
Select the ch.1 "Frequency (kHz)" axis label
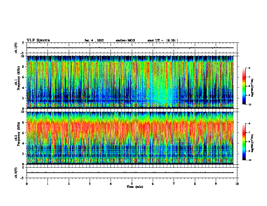pos(19,78)
